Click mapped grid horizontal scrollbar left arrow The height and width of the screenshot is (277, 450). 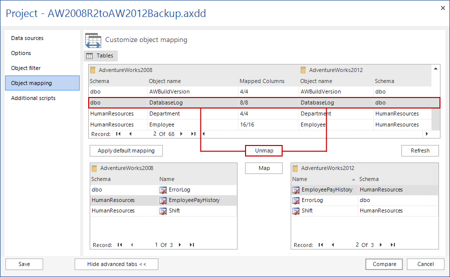tap(203, 134)
